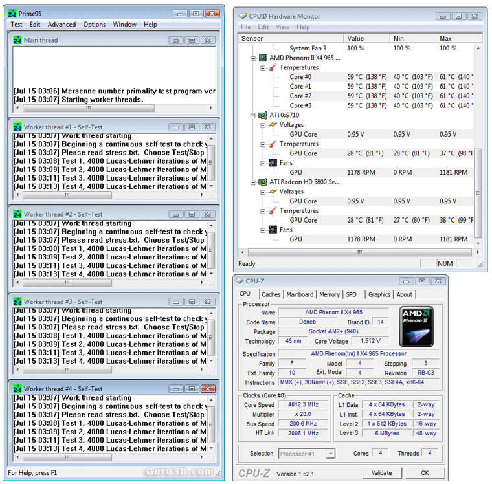Click Main thread horizontal scrollbar thumb

(89, 108)
